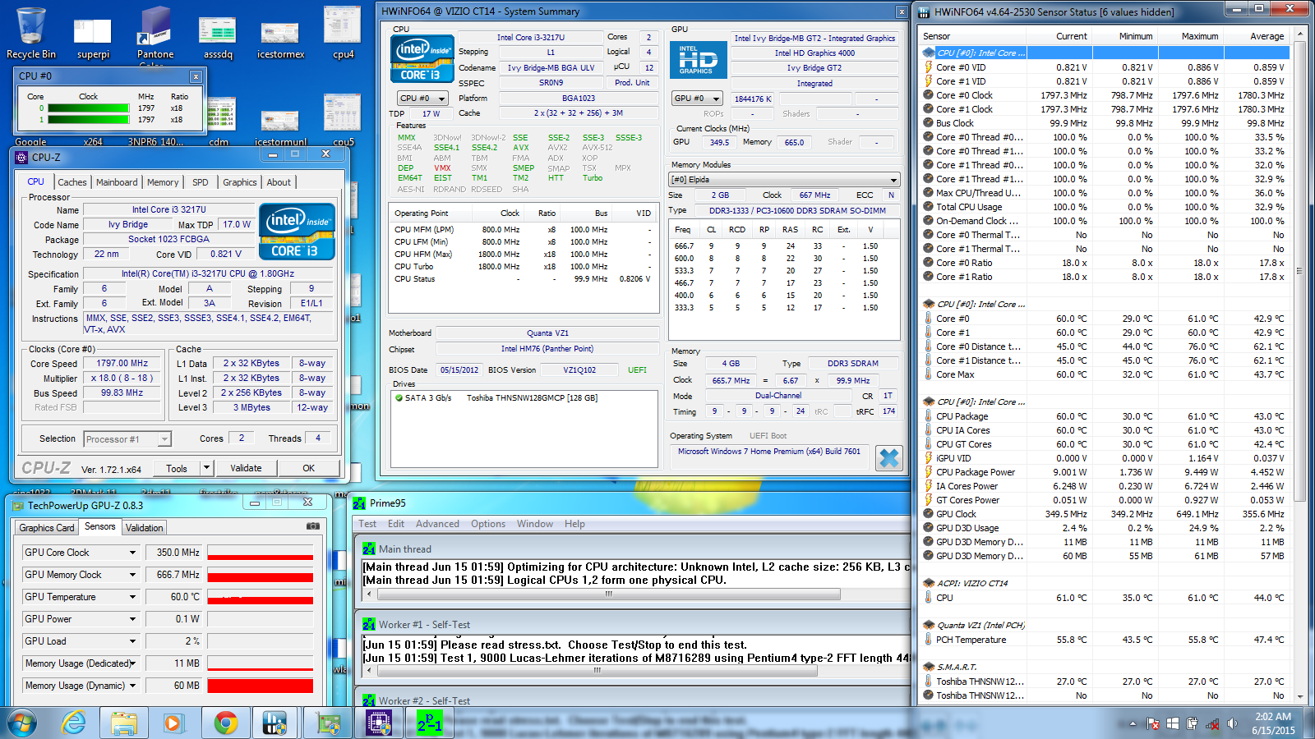Screen dimensions: 1315x739
Task: Open the Validation tab in GPU-Z
Action: (x=145, y=528)
